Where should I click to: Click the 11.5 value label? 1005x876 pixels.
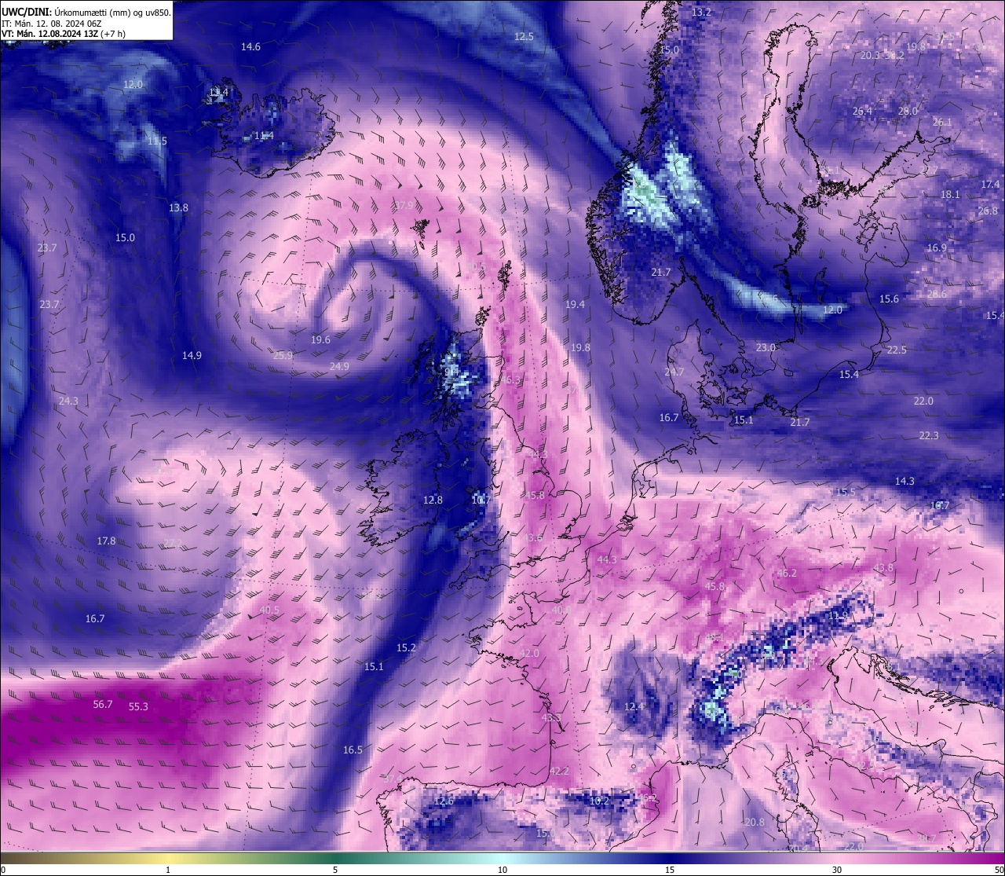click(x=157, y=141)
